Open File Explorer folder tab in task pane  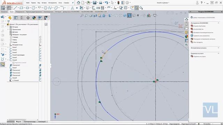[x=186, y=28]
